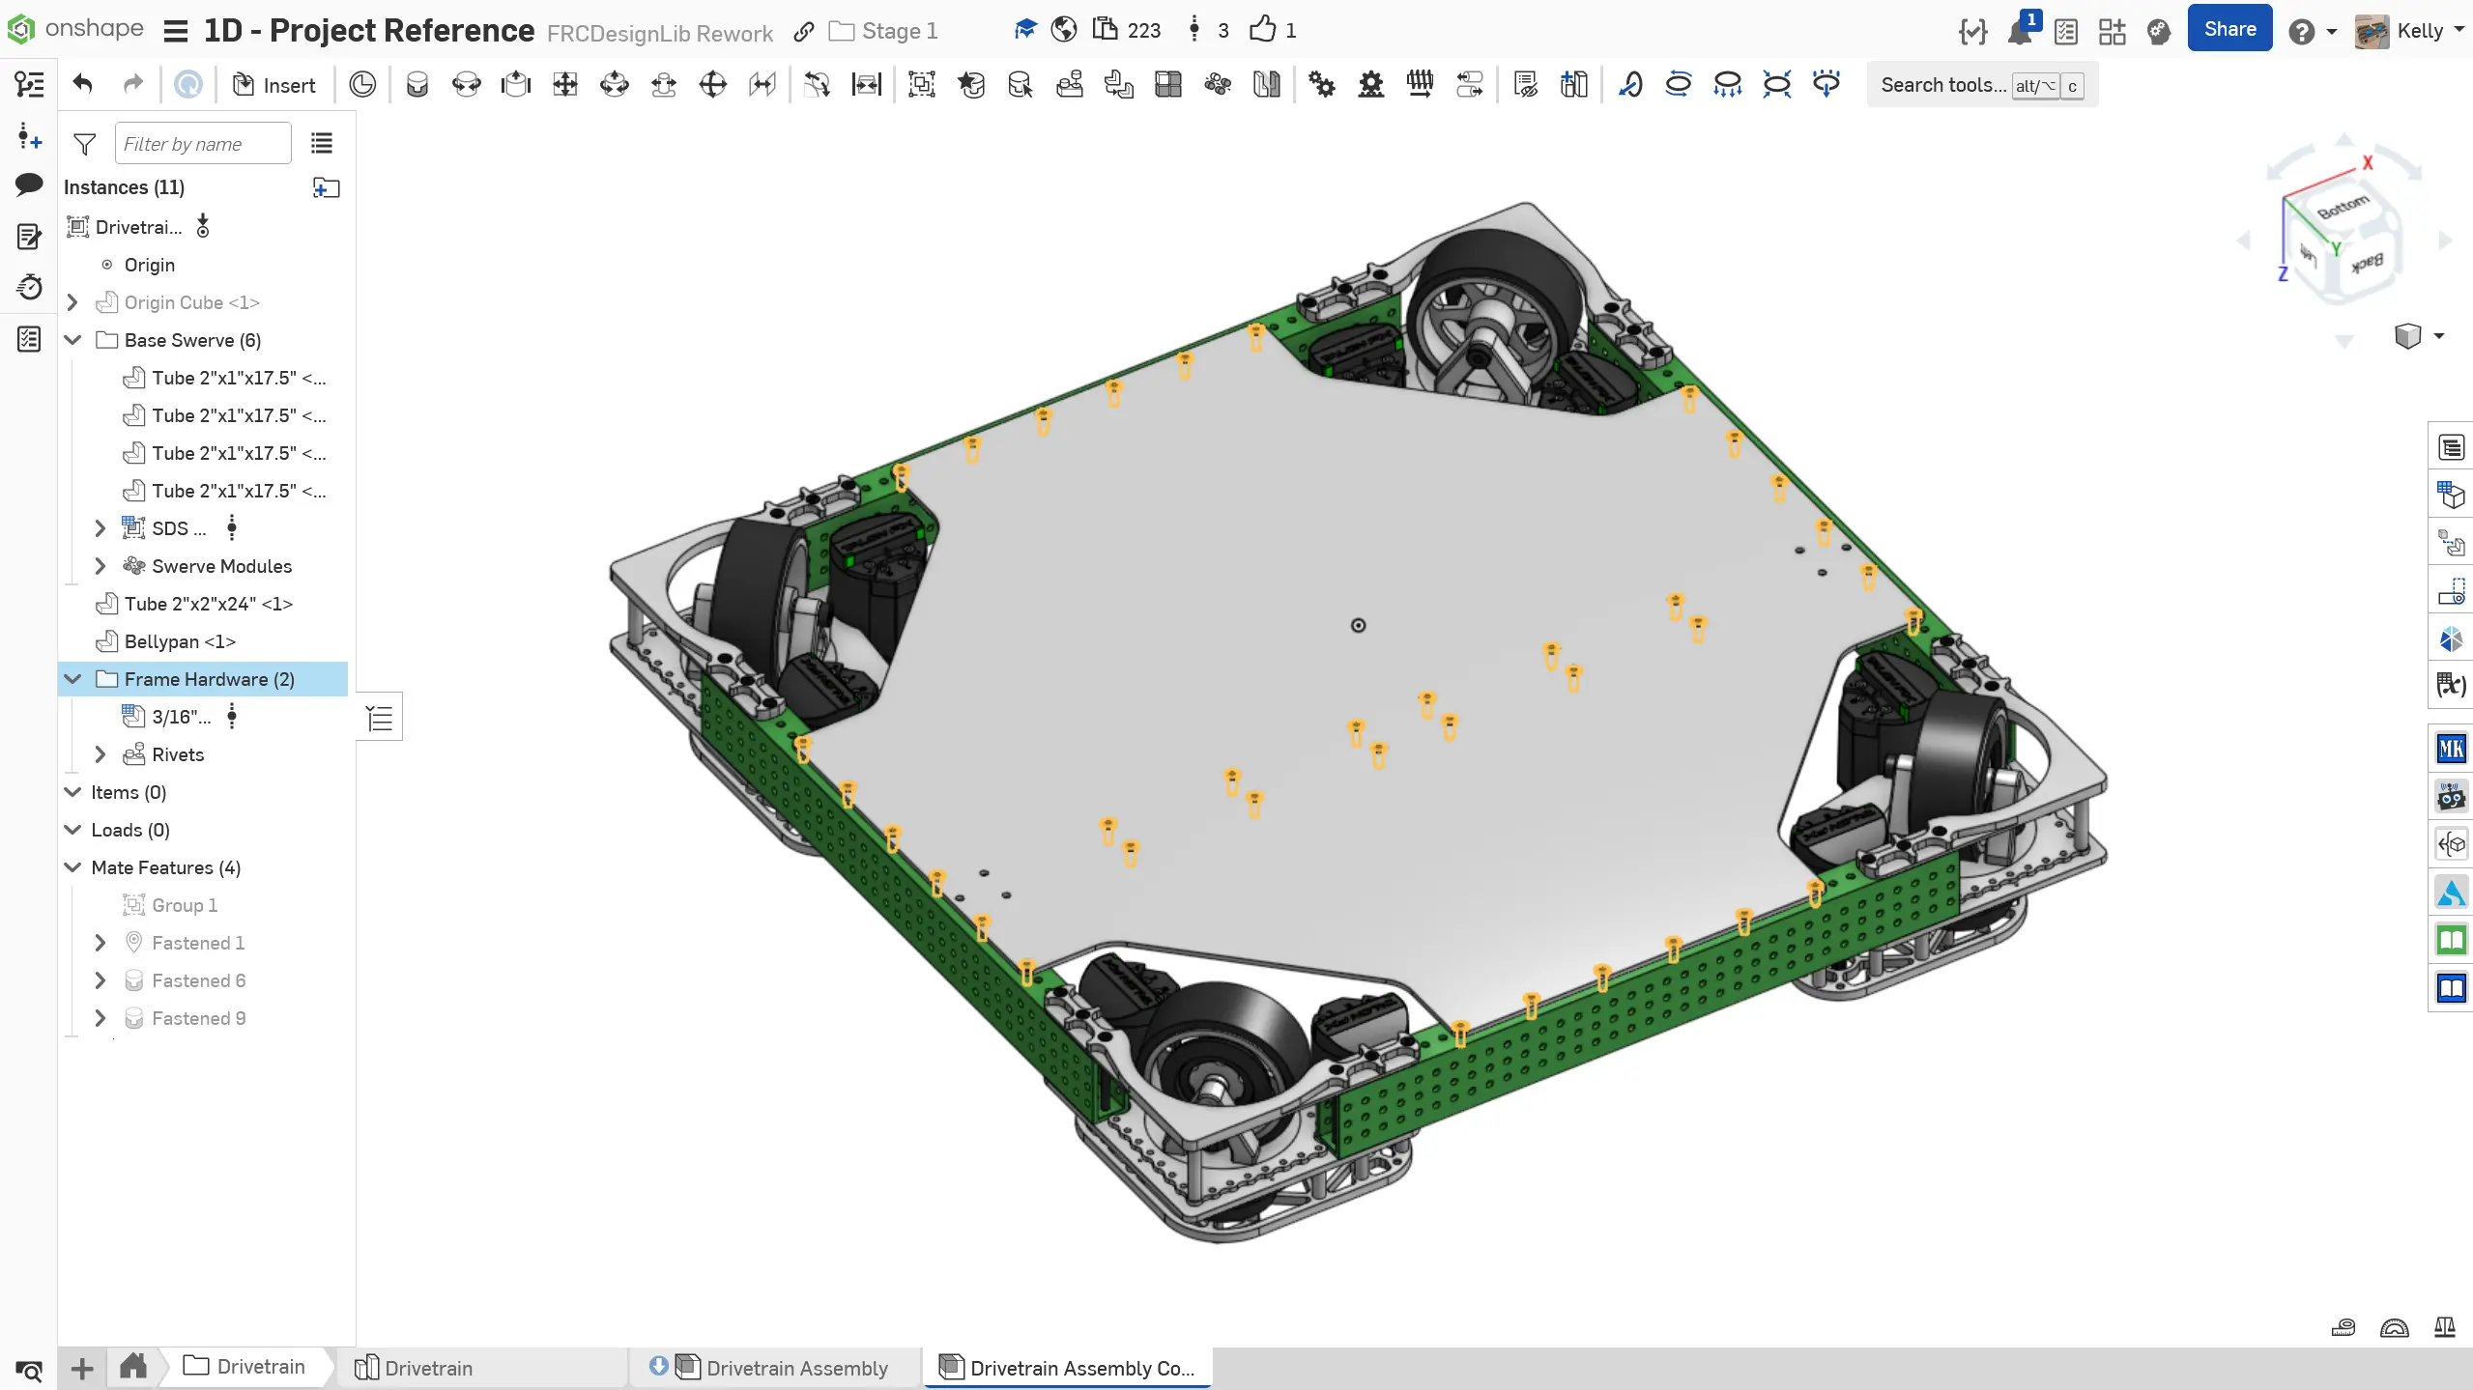Collapse the Base Swerve folder
This screenshot has width=2473, height=1390.
click(x=72, y=340)
